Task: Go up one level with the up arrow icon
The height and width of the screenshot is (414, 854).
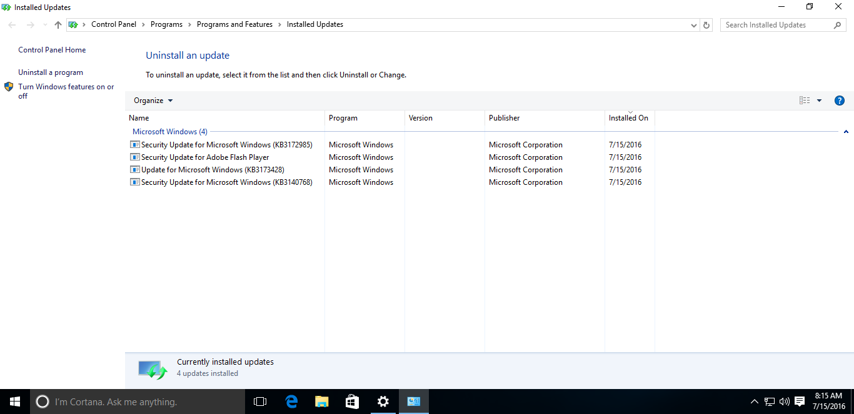Action: 58,24
